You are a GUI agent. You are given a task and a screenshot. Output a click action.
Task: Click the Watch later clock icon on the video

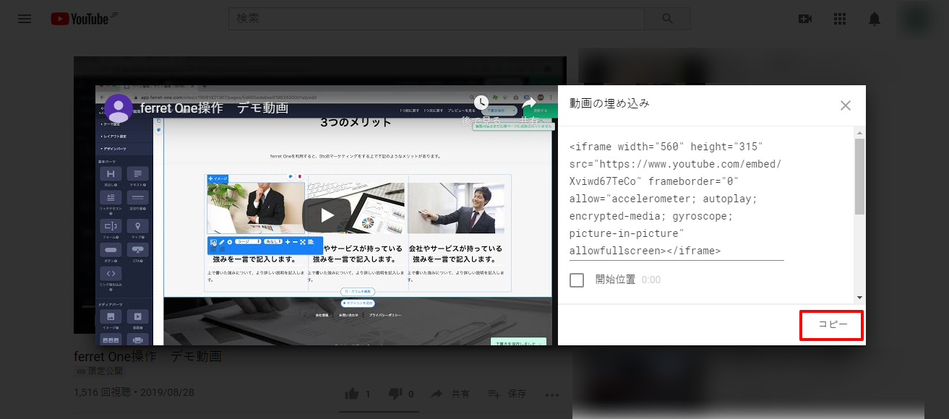click(x=481, y=103)
